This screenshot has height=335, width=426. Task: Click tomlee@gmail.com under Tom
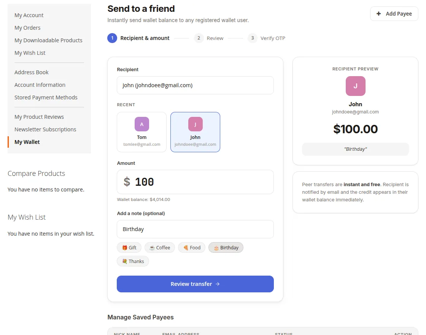(141, 144)
